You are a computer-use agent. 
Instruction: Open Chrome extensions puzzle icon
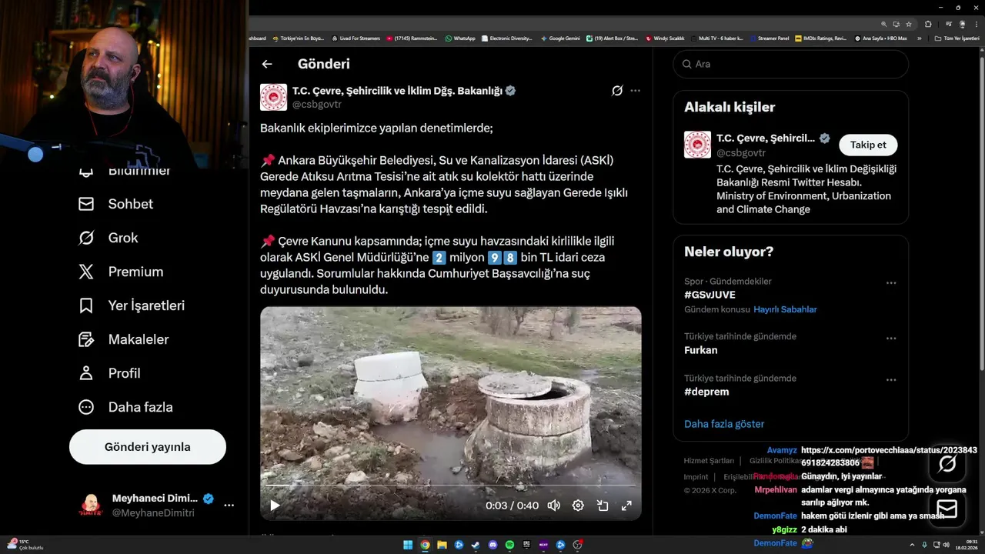(928, 24)
